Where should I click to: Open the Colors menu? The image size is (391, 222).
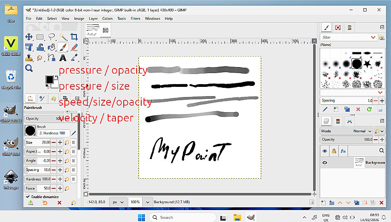[107, 18]
